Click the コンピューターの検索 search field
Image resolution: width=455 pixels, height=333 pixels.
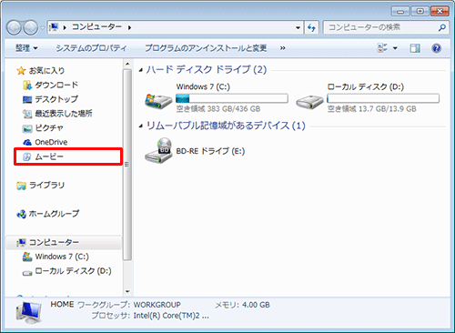pyautogui.click(x=381, y=27)
